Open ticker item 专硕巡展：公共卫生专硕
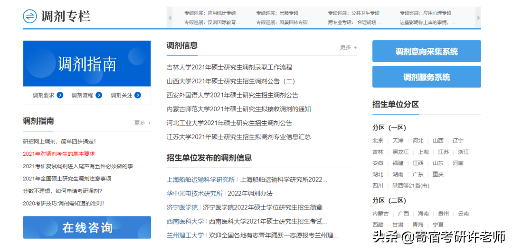The image size is (513, 251). click(x=354, y=13)
